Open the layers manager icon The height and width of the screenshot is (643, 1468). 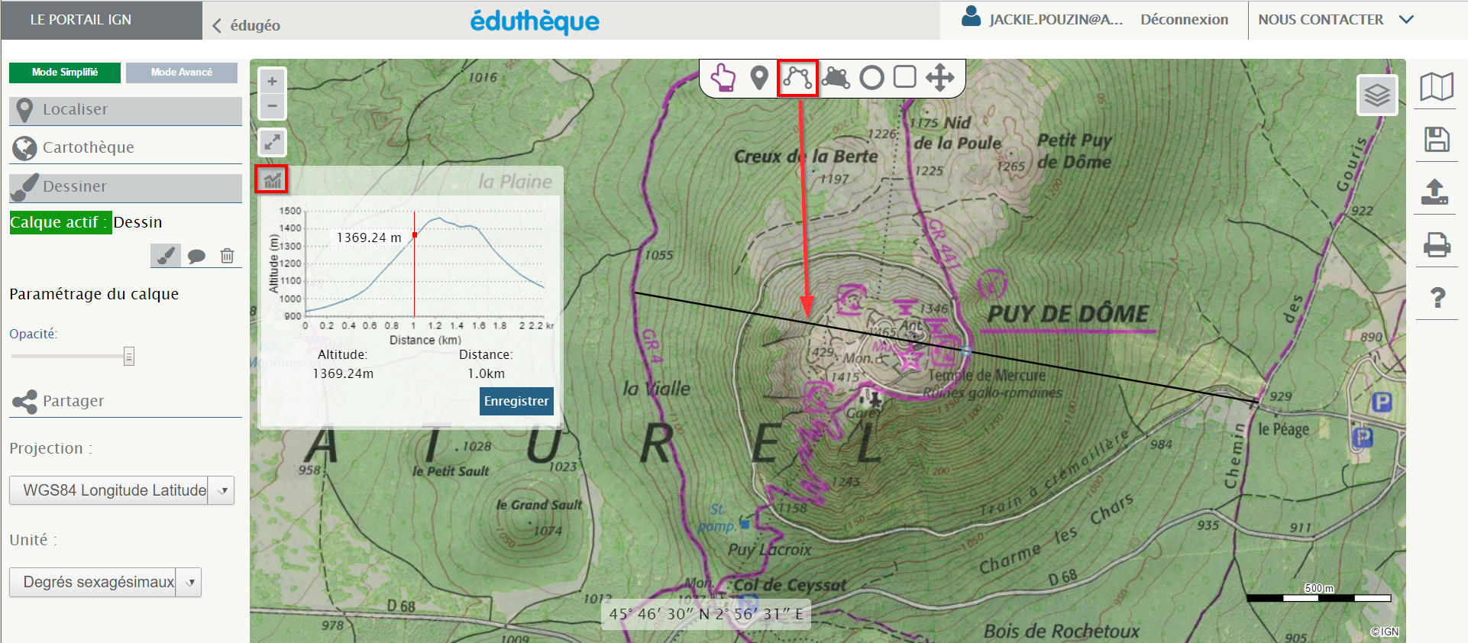coord(1377,95)
